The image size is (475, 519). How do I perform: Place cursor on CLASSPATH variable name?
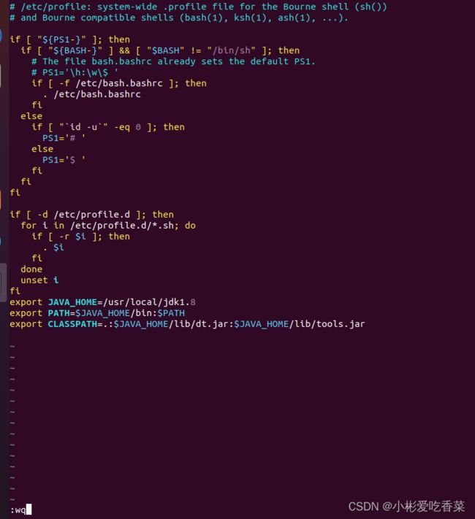72,324
